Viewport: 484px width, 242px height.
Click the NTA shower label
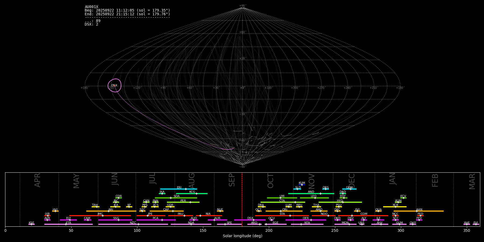(x=307, y=223)
